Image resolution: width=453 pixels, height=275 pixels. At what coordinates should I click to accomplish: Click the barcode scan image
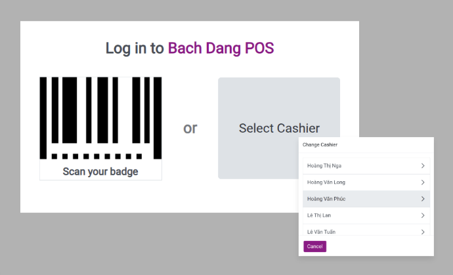pos(100,118)
